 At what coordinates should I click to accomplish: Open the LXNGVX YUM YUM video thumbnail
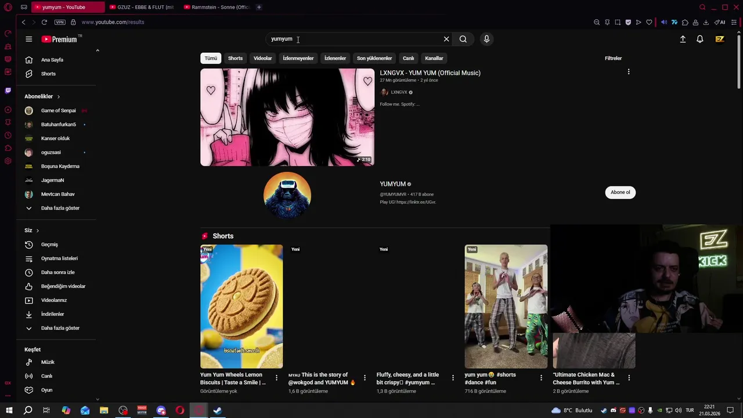pyautogui.click(x=287, y=117)
